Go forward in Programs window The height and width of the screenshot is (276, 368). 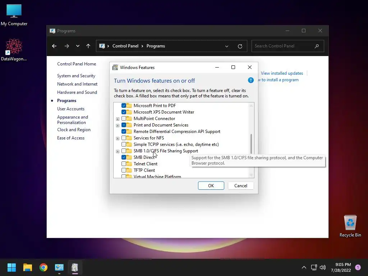pos(66,46)
